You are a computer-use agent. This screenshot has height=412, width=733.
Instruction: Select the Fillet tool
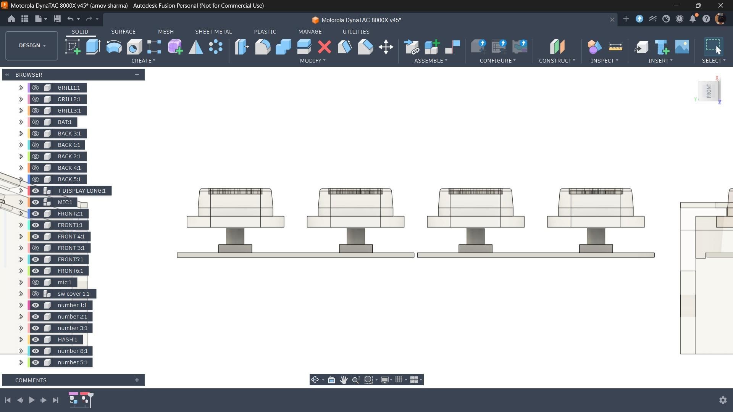pyautogui.click(x=263, y=47)
